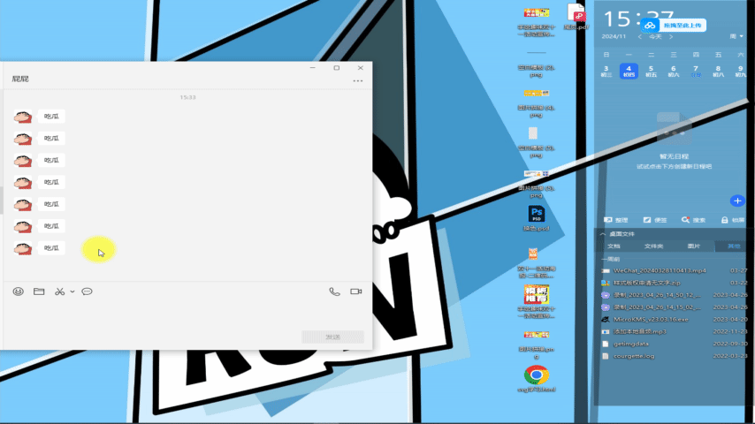
Task: Open the emoji picker in chat toolbar
Action: (x=19, y=291)
